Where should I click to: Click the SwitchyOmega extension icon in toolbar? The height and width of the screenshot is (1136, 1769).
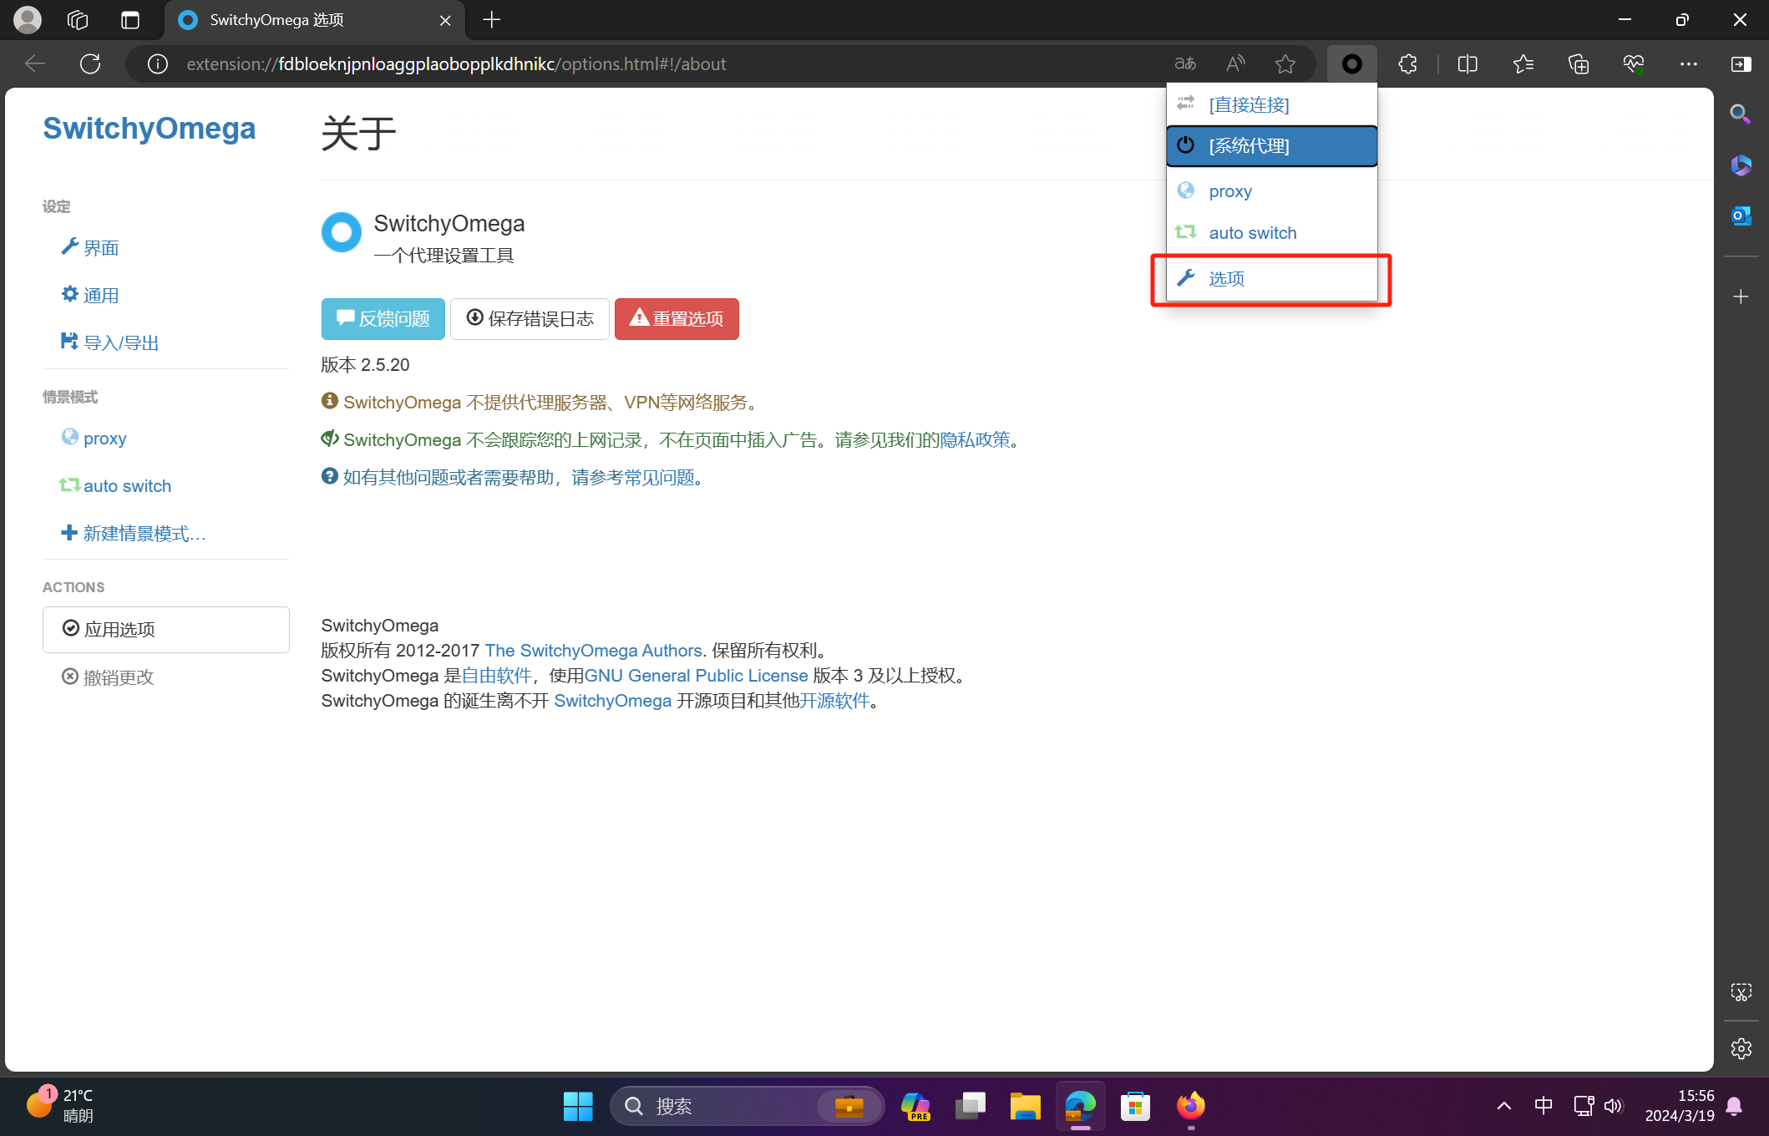(1351, 63)
